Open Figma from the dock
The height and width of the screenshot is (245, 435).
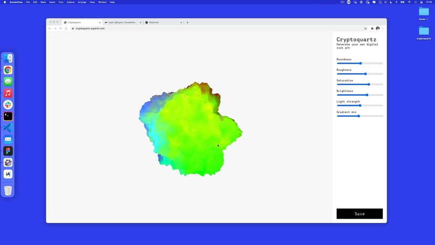(8, 151)
